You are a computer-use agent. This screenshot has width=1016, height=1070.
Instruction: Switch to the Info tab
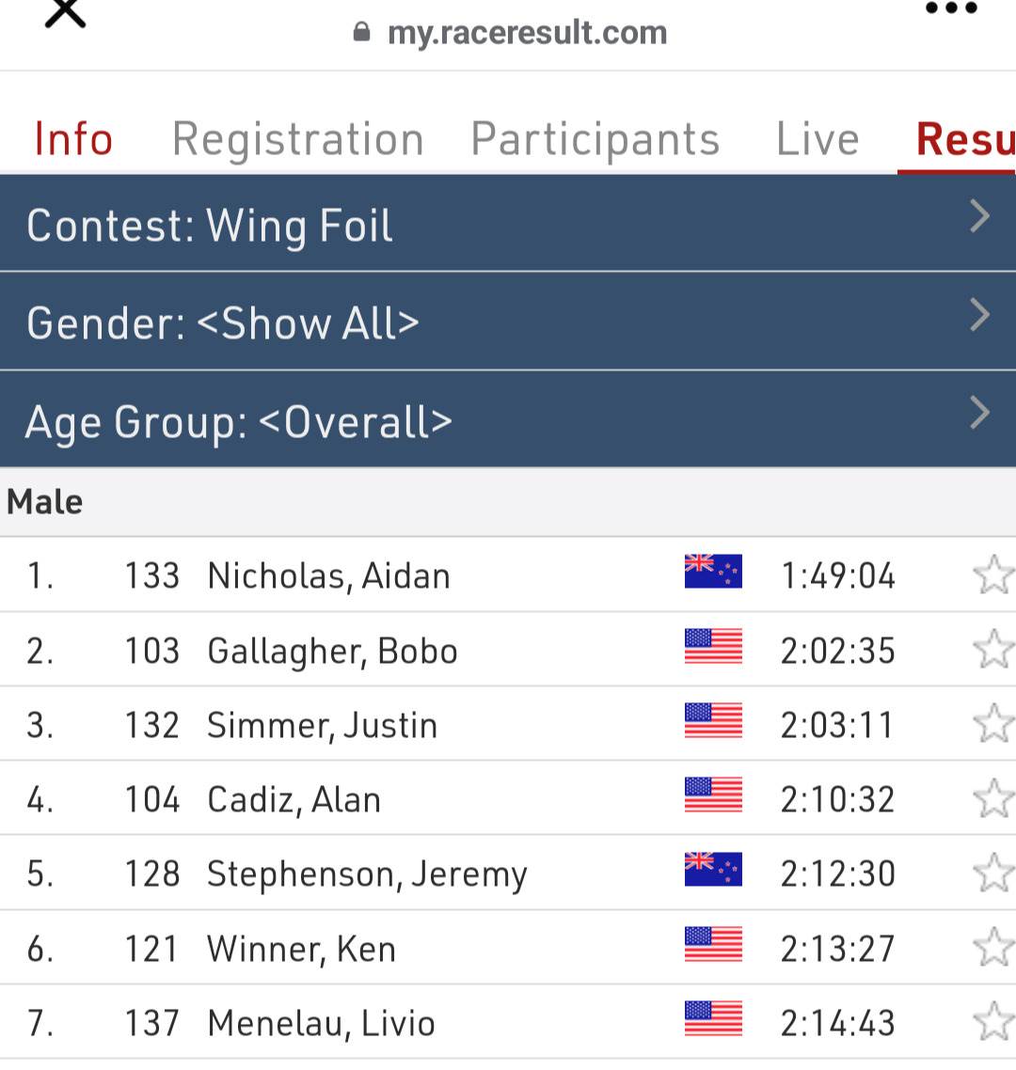point(73,139)
